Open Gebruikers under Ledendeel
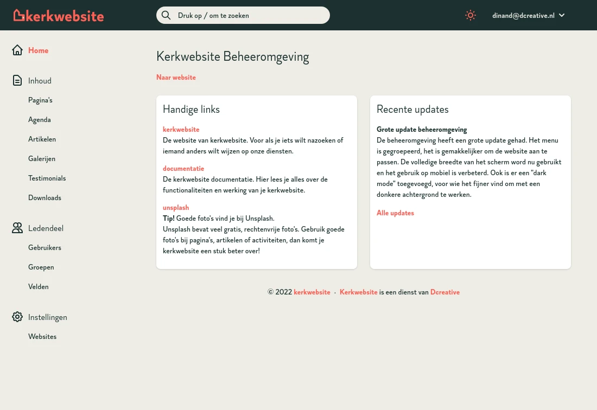This screenshot has width=597, height=410. tap(45, 248)
